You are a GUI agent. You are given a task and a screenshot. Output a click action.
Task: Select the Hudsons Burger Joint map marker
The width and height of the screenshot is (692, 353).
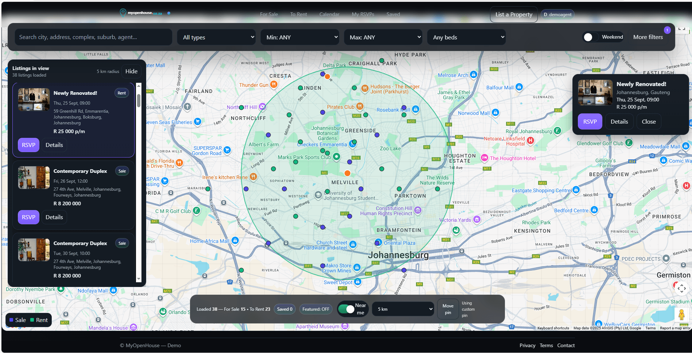point(365,88)
